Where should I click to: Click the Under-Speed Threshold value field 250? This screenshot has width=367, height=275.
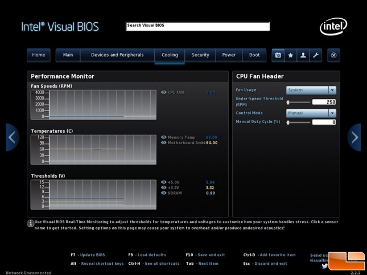(324, 102)
